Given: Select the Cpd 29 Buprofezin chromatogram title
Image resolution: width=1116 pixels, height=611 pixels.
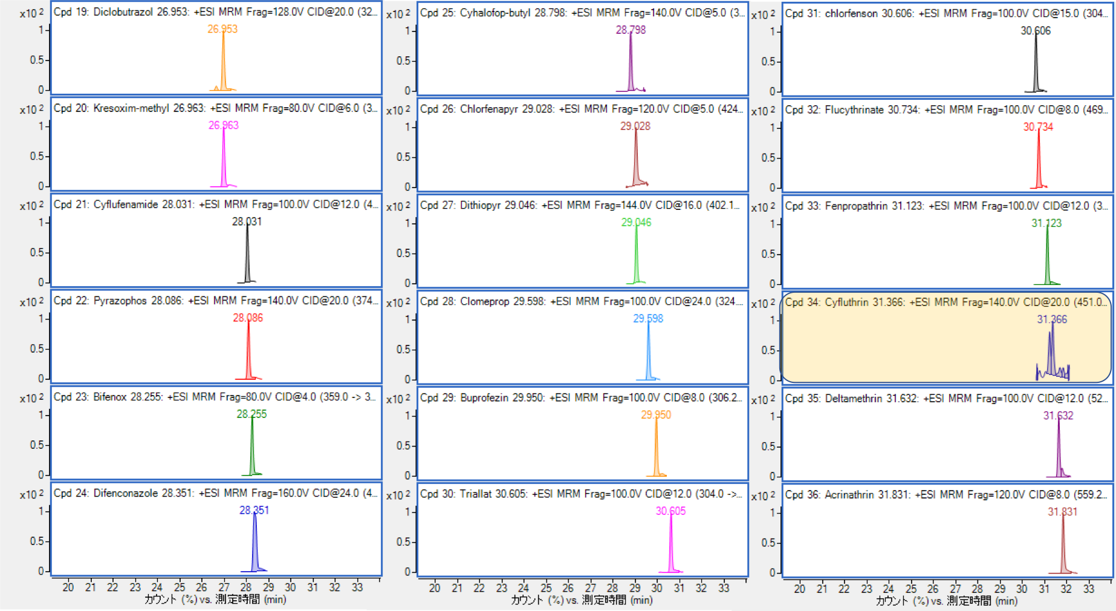Looking at the screenshot, I should coord(582,397).
